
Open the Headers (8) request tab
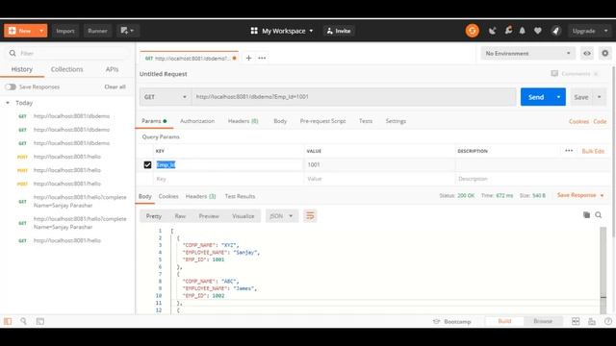pyautogui.click(x=243, y=121)
